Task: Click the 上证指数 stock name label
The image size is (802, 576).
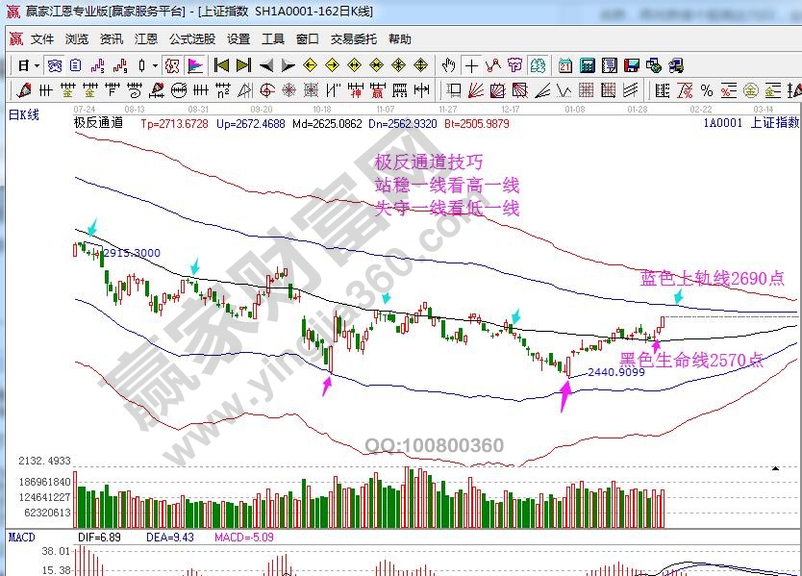Action: [x=774, y=122]
